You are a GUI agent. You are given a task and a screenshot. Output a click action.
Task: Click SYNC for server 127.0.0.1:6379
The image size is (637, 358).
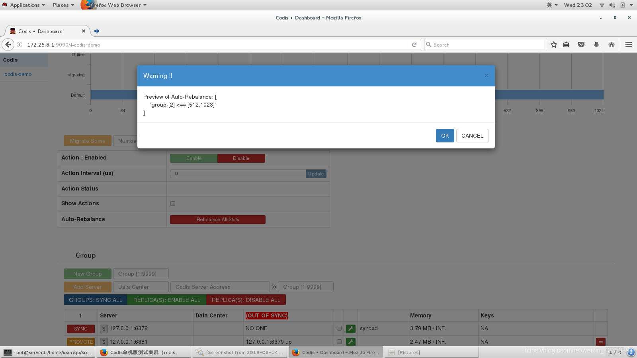(81, 329)
